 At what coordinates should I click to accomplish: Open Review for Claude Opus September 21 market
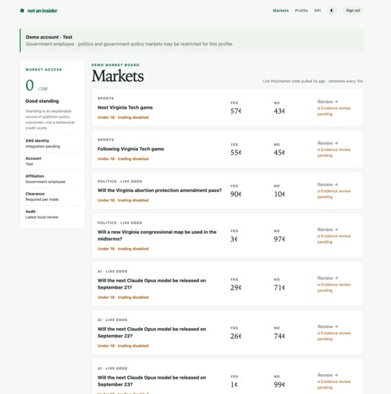tap(328, 278)
